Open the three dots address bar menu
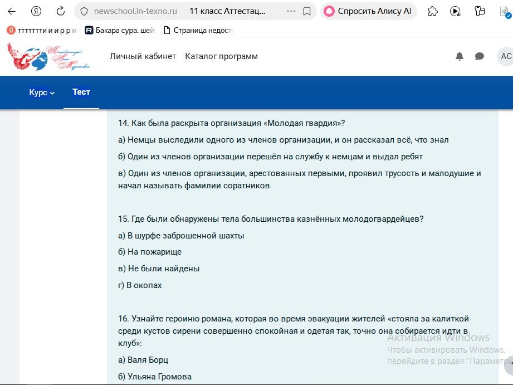 (291, 12)
